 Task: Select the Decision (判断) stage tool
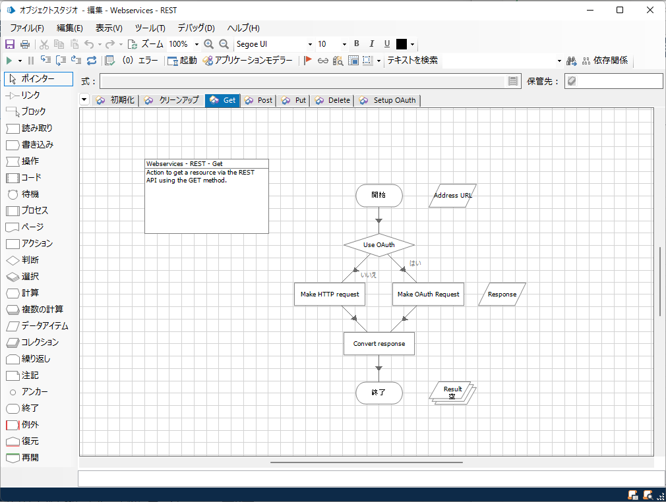click(x=29, y=260)
